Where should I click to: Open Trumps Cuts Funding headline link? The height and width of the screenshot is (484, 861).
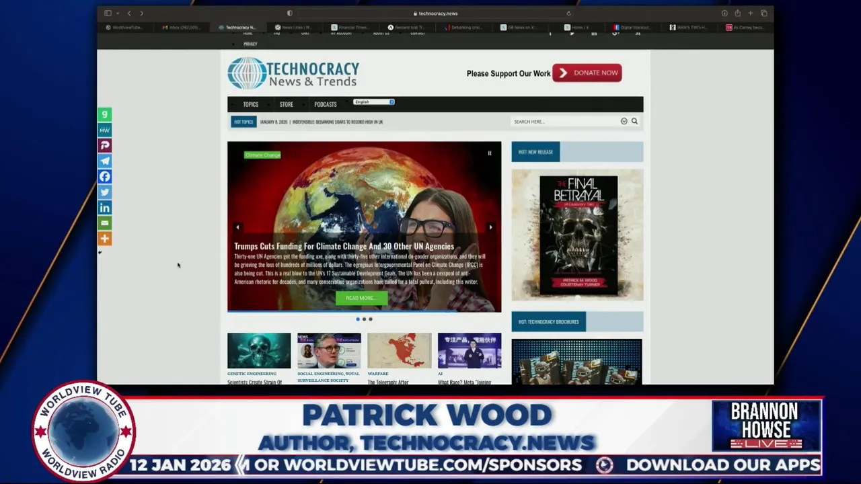click(344, 246)
